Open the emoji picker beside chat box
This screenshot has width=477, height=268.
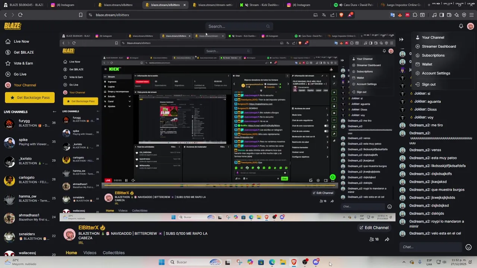click(468, 247)
